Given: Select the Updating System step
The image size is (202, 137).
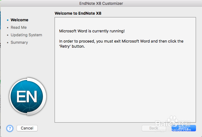Looking at the screenshot, I should (x=27, y=35).
